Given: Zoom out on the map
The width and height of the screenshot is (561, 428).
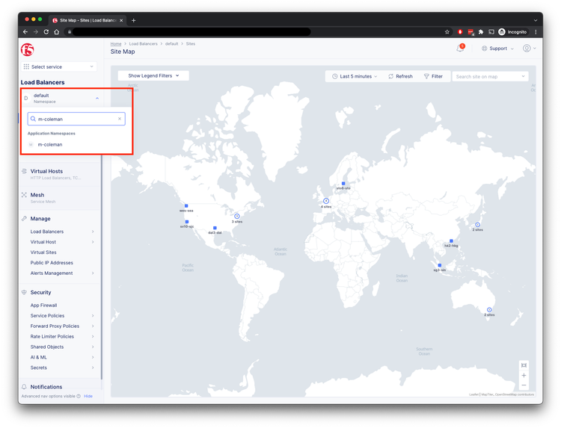Looking at the screenshot, I should [x=524, y=385].
